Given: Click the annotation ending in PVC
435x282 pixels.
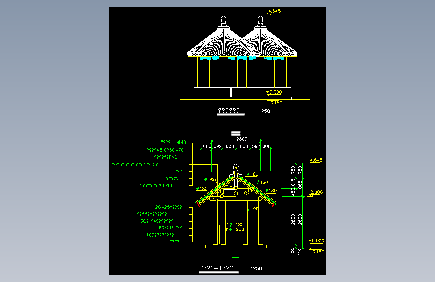Looking at the screenshot, I should pos(166,157).
